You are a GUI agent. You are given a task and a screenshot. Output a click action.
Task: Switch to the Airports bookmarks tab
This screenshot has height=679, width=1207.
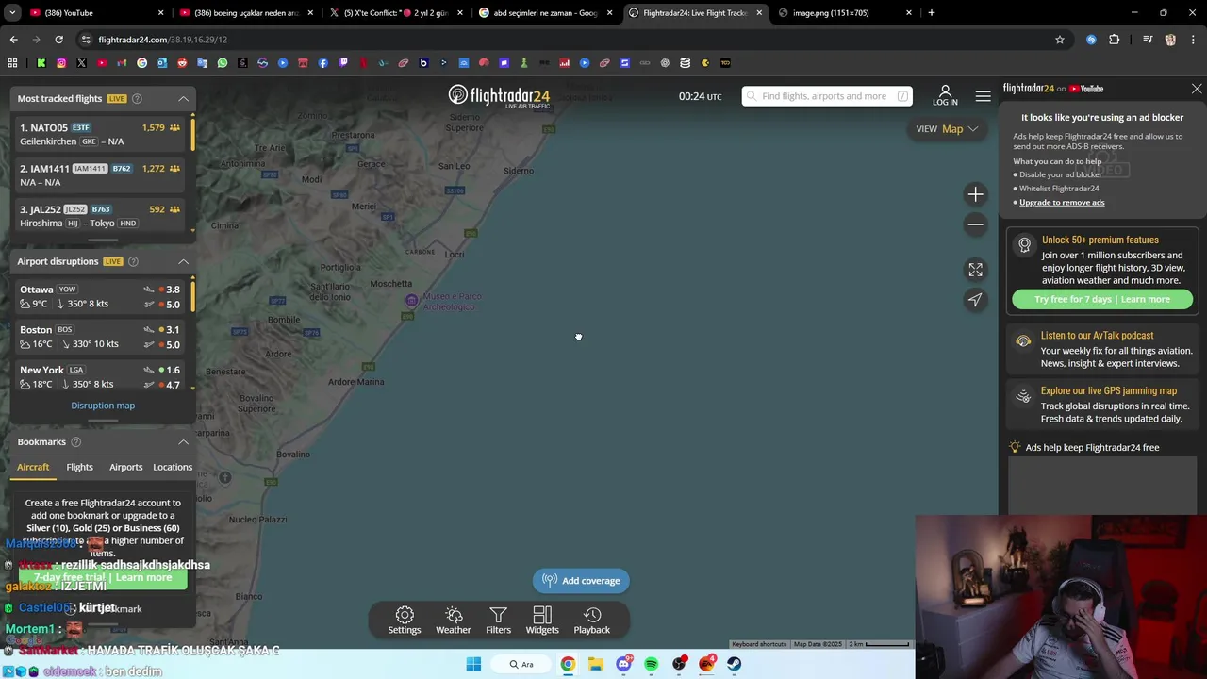point(125,467)
